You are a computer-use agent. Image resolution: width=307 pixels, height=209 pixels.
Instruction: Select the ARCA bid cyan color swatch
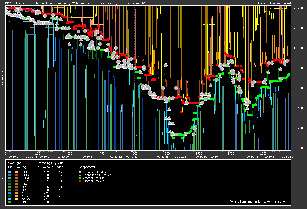coord(10,199)
